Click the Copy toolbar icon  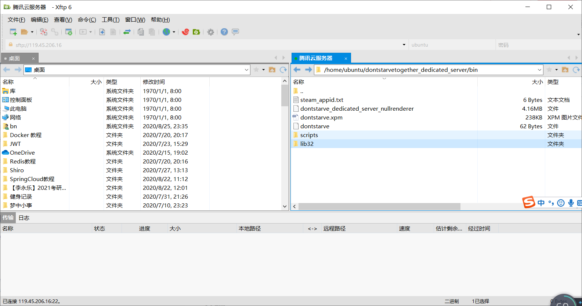click(x=141, y=32)
